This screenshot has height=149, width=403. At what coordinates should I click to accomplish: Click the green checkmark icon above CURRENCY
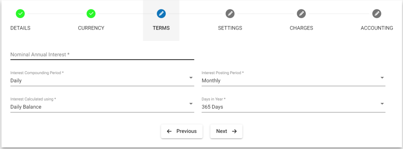pyautogui.click(x=91, y=14)
